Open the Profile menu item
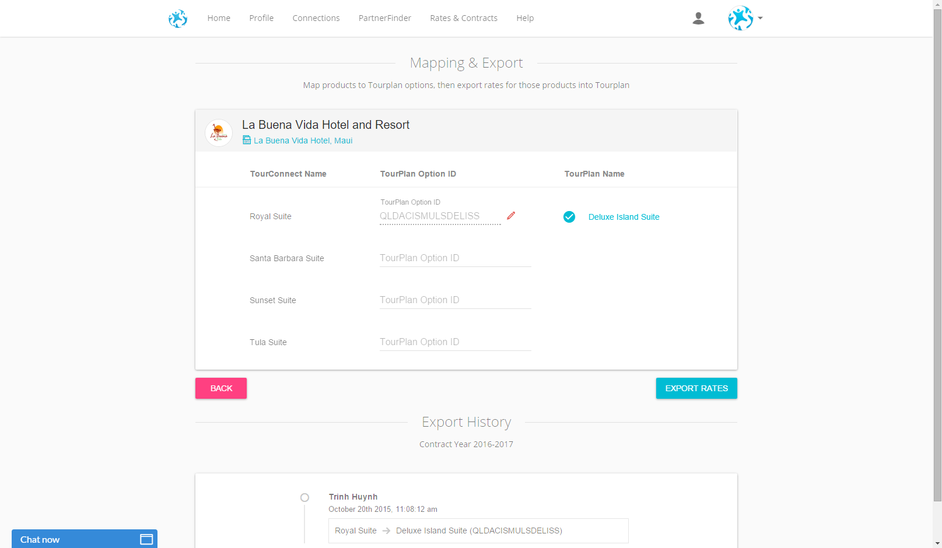Viewport: 942px width, 548px height. pyautogui.click(x=261, y=18)
